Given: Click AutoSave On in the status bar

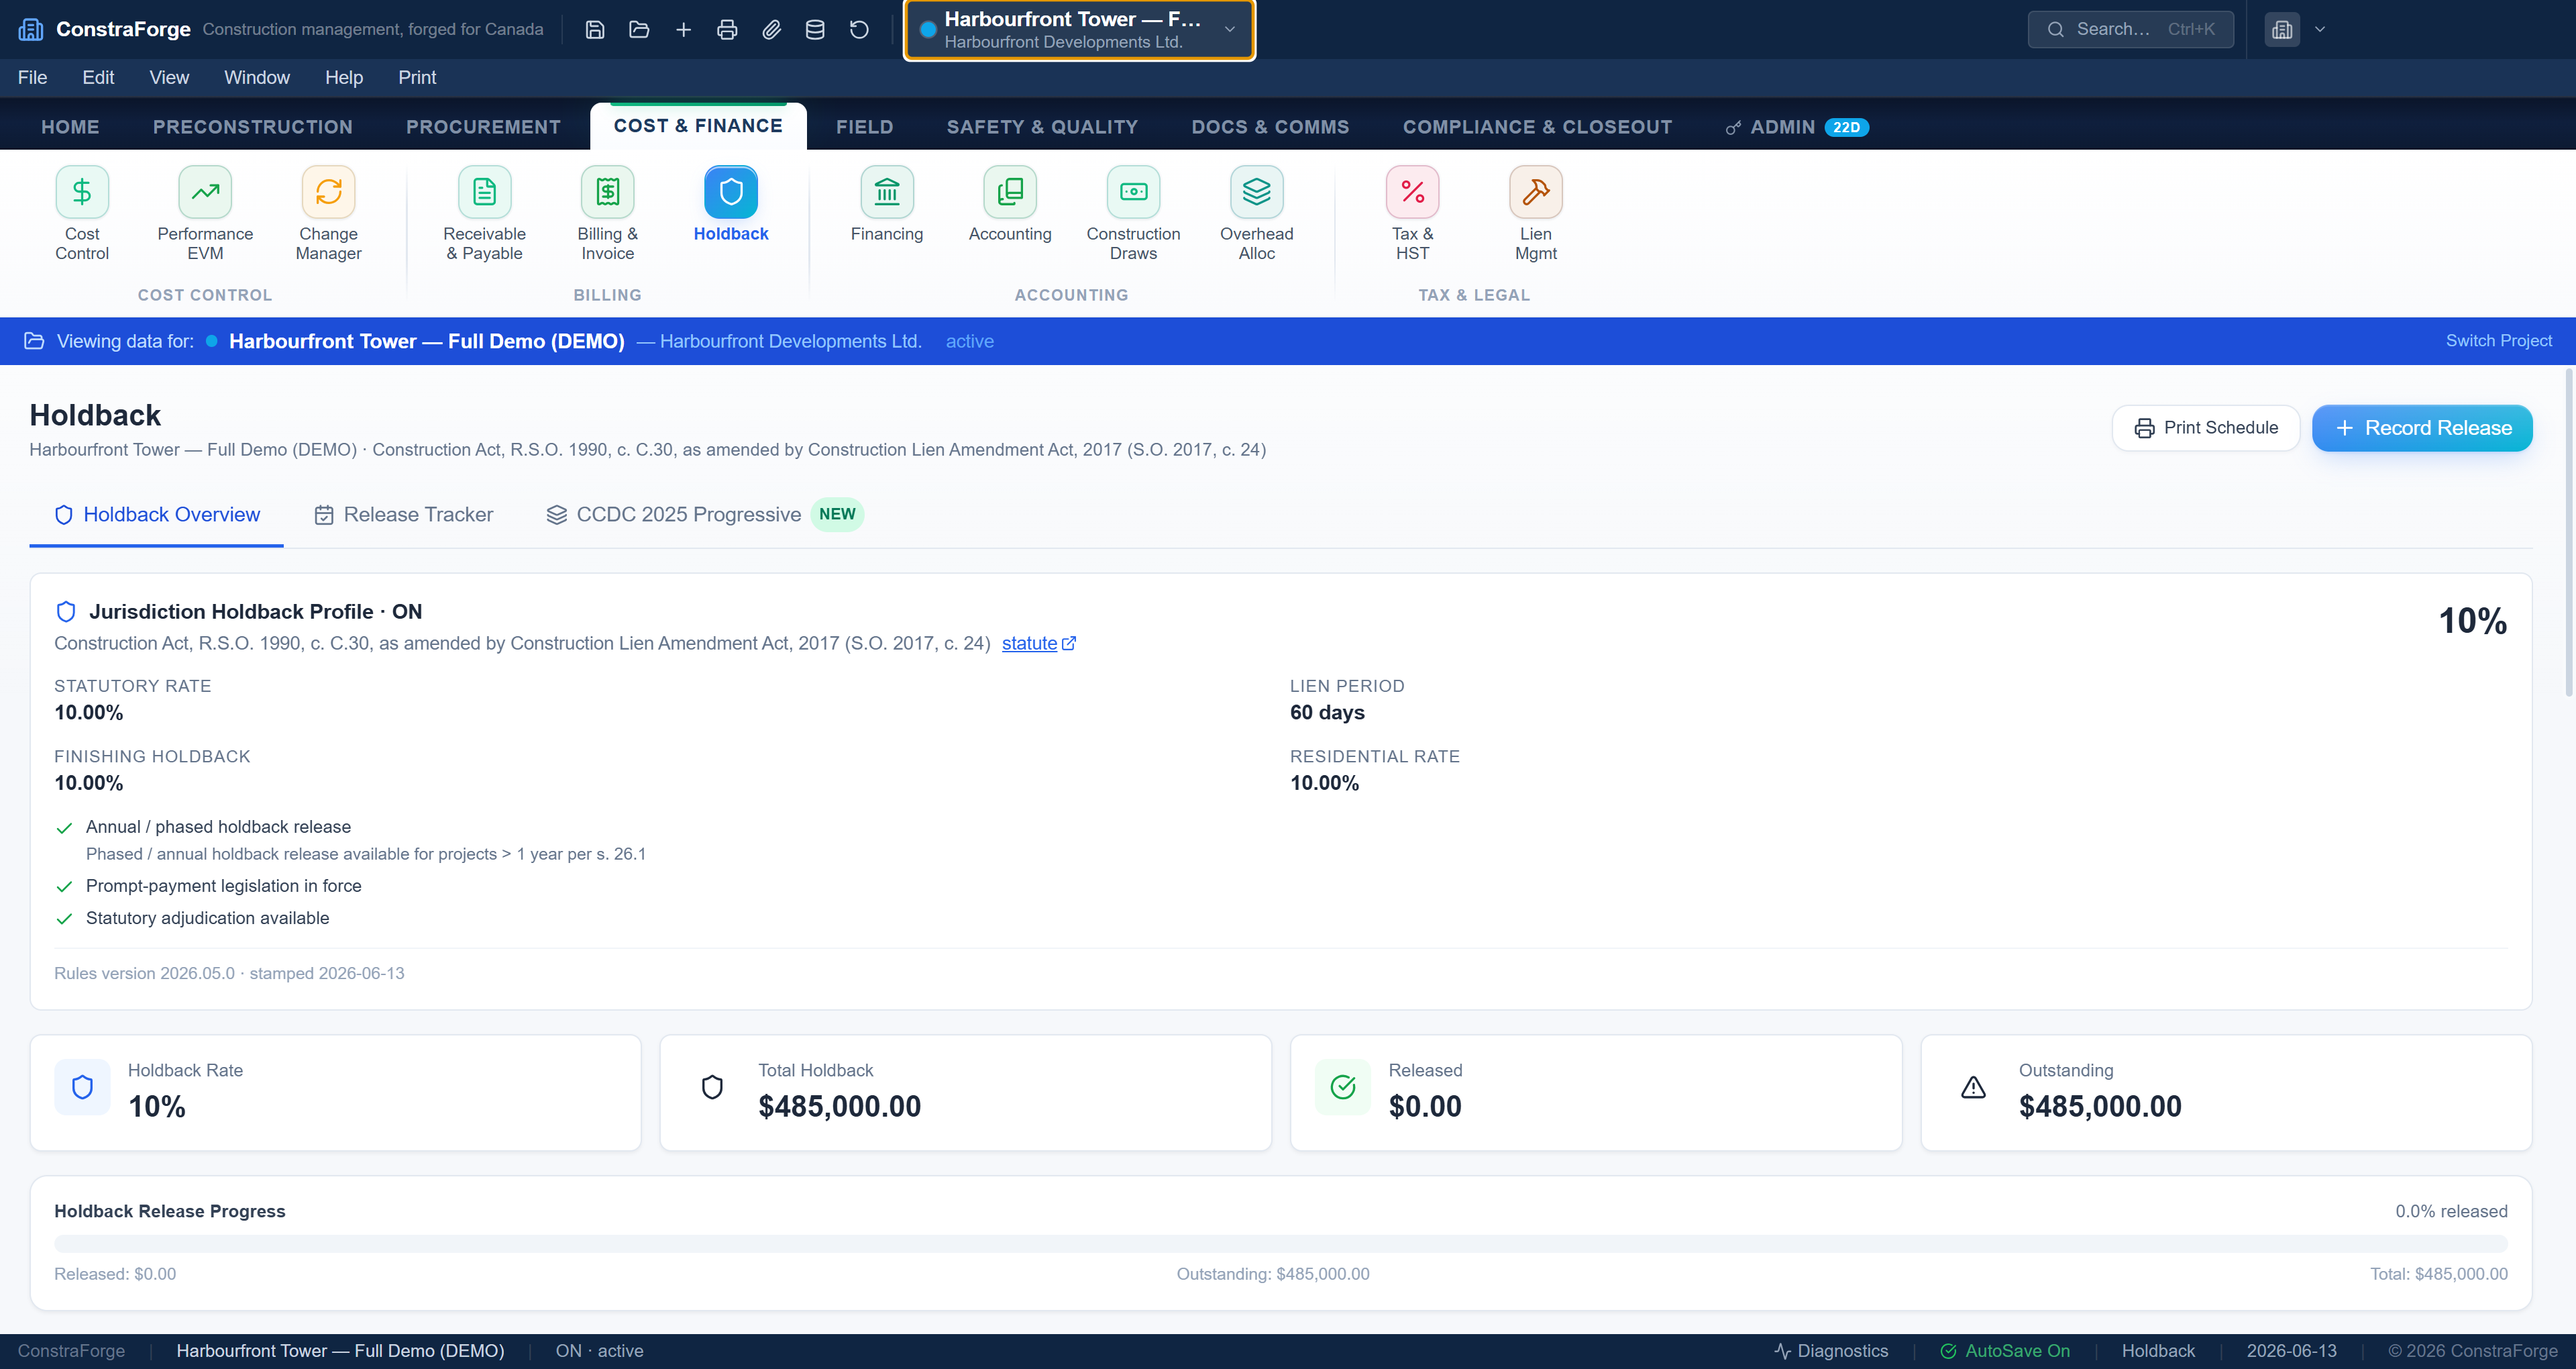Looking at the screenshot, I should click(x=2005, y=1351).
